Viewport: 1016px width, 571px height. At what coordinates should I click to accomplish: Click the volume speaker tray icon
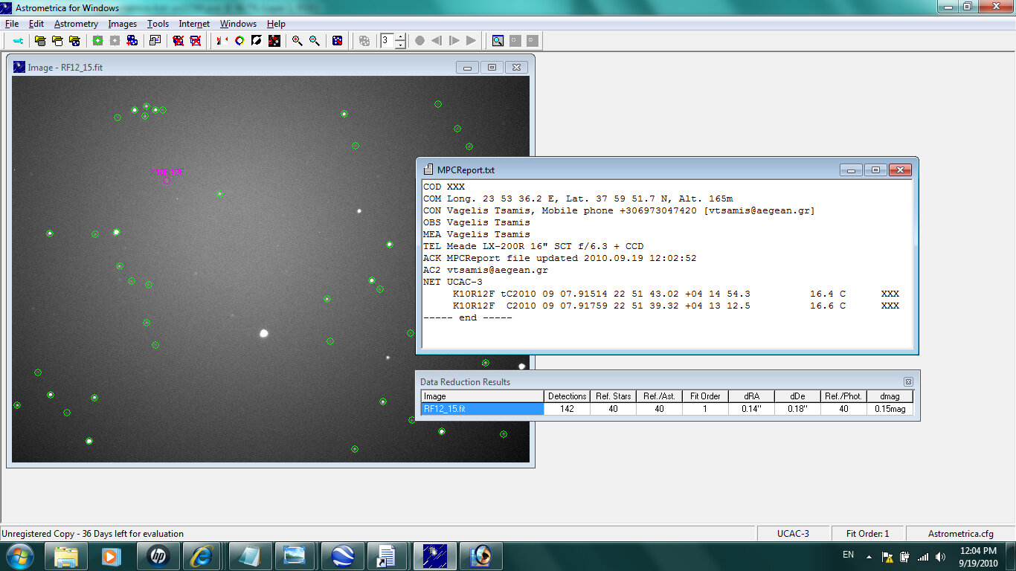tap(940, 556)
